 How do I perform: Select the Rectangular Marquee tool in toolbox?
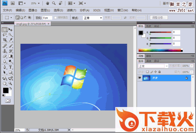pos(5,30)
